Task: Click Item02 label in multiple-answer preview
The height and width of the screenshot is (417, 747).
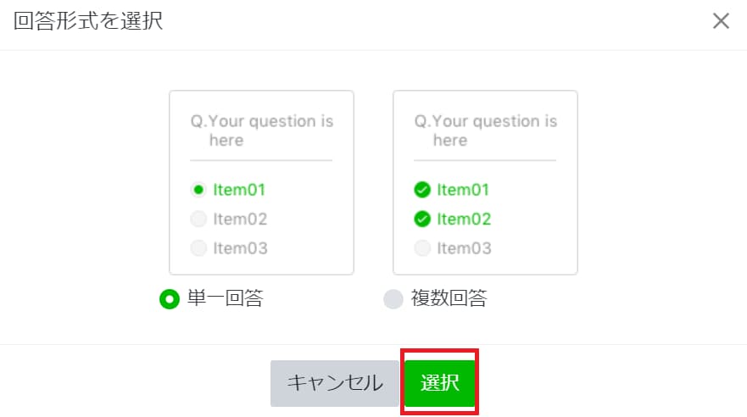Action: point(464,219)
